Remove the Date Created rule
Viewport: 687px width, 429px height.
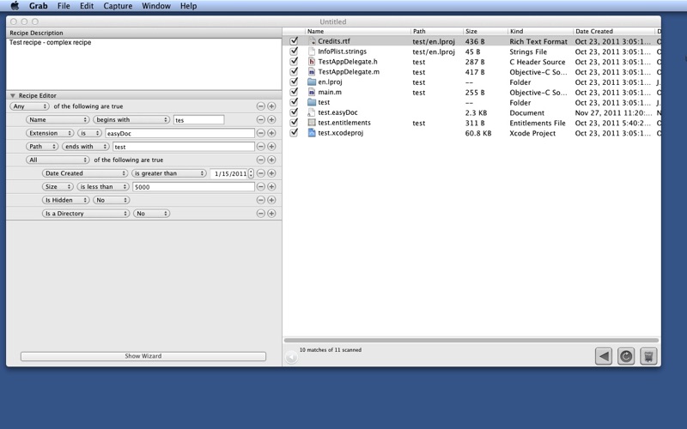[261, 173]
